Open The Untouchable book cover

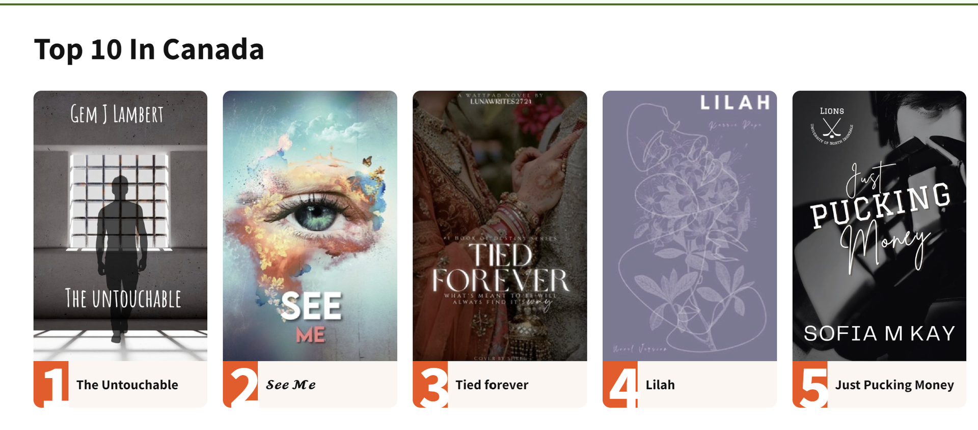tap(120, 226)
